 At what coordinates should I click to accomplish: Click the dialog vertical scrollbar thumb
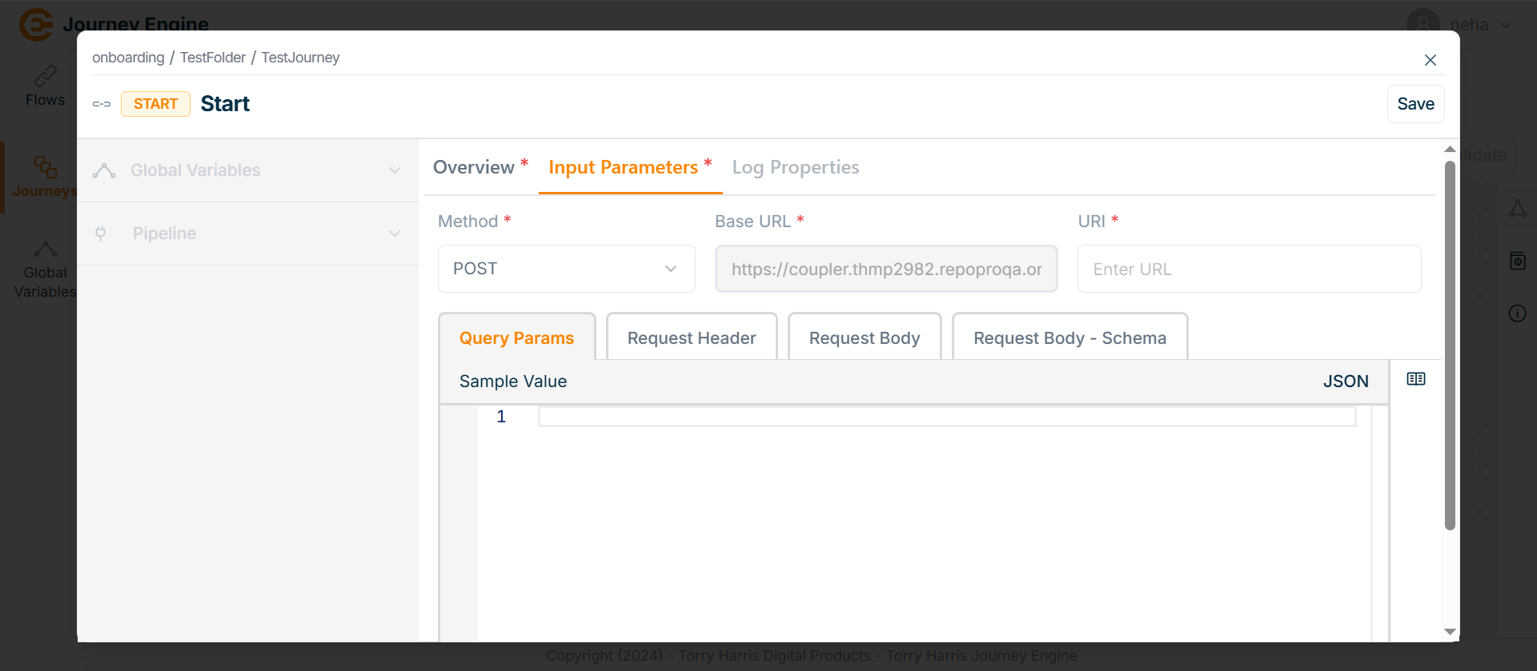click(x=1449, y=344)
